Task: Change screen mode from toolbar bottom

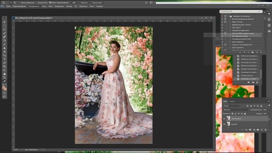Action: pyautogui.click(x=4, y=96)
